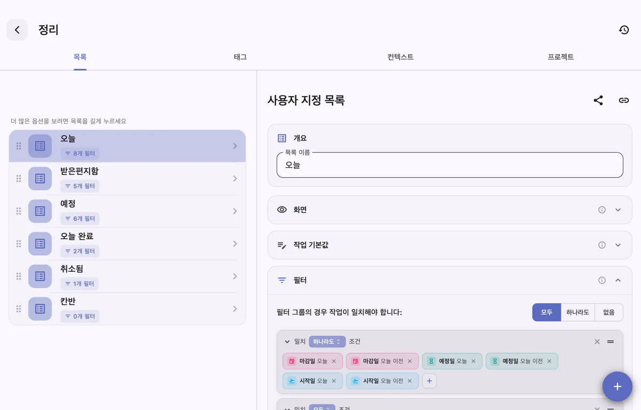The width and height of the screenshot is (641, 410).
Task: Click the info icon on the 화면 section
Action: 602,210
